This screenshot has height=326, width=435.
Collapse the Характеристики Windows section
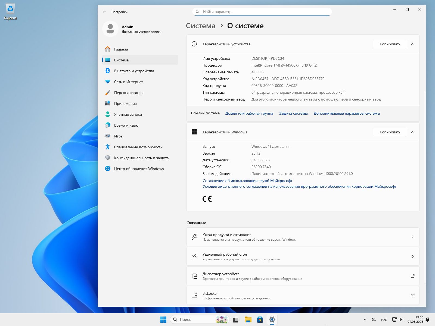coord(413,132)
